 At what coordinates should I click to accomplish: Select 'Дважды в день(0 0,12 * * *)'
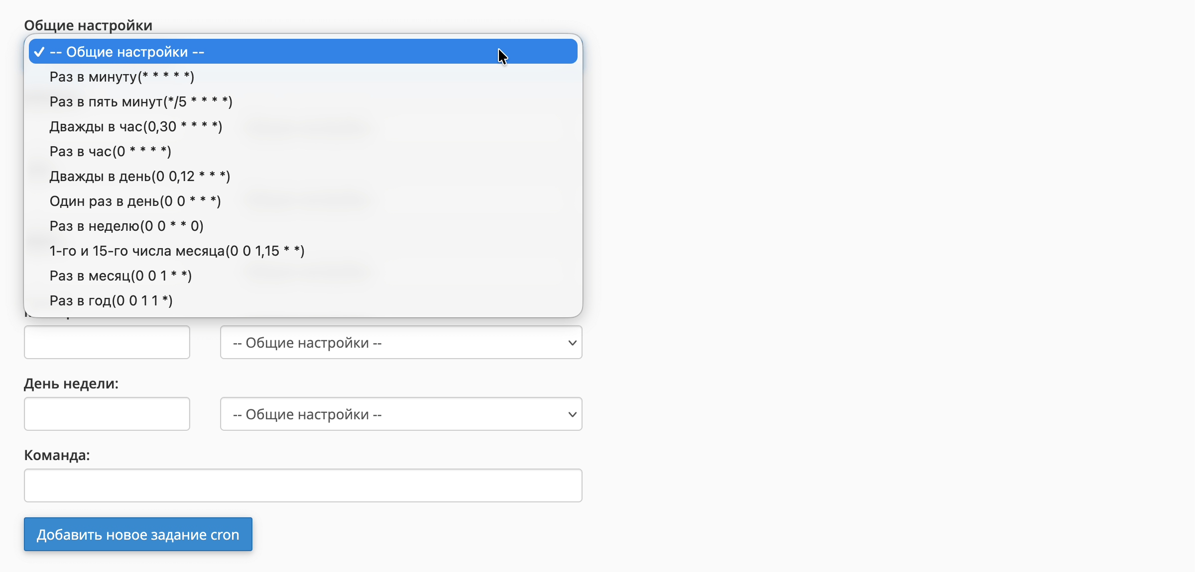(x=140, y=176)
